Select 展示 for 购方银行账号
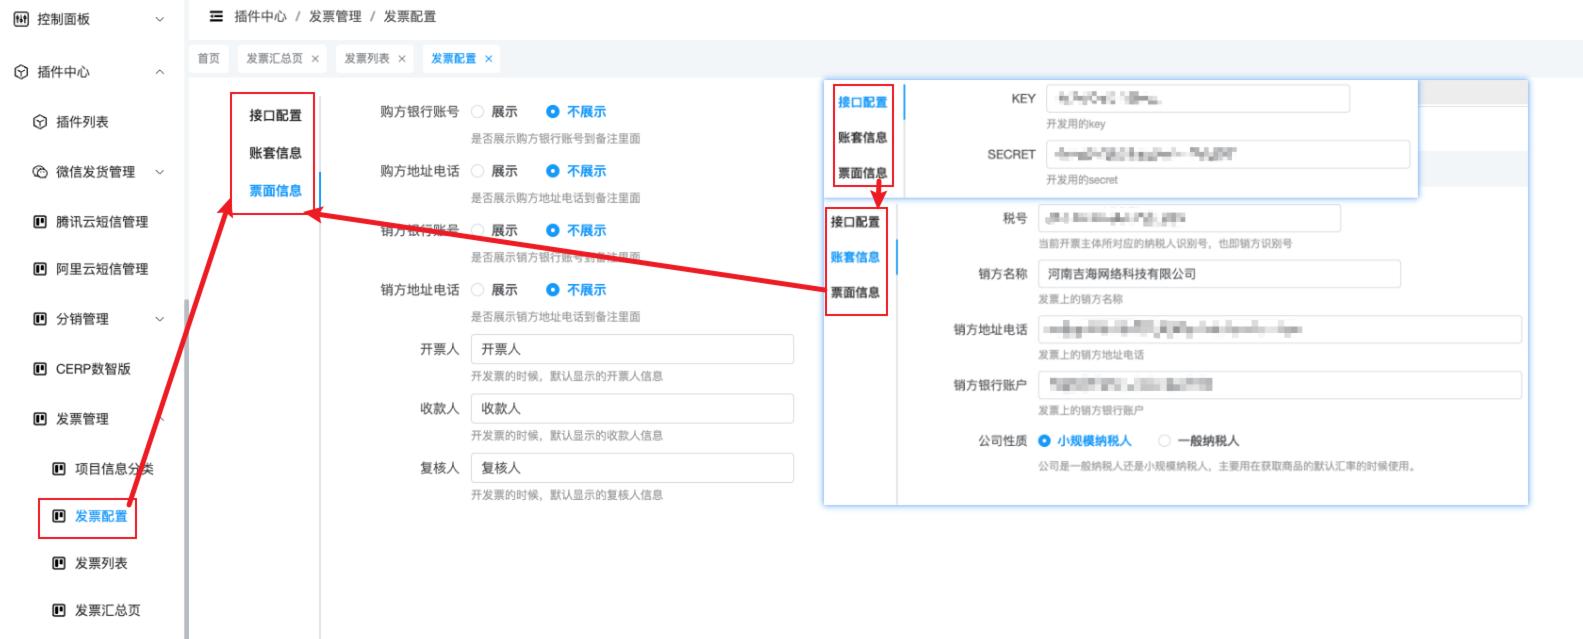 (477, 112)
